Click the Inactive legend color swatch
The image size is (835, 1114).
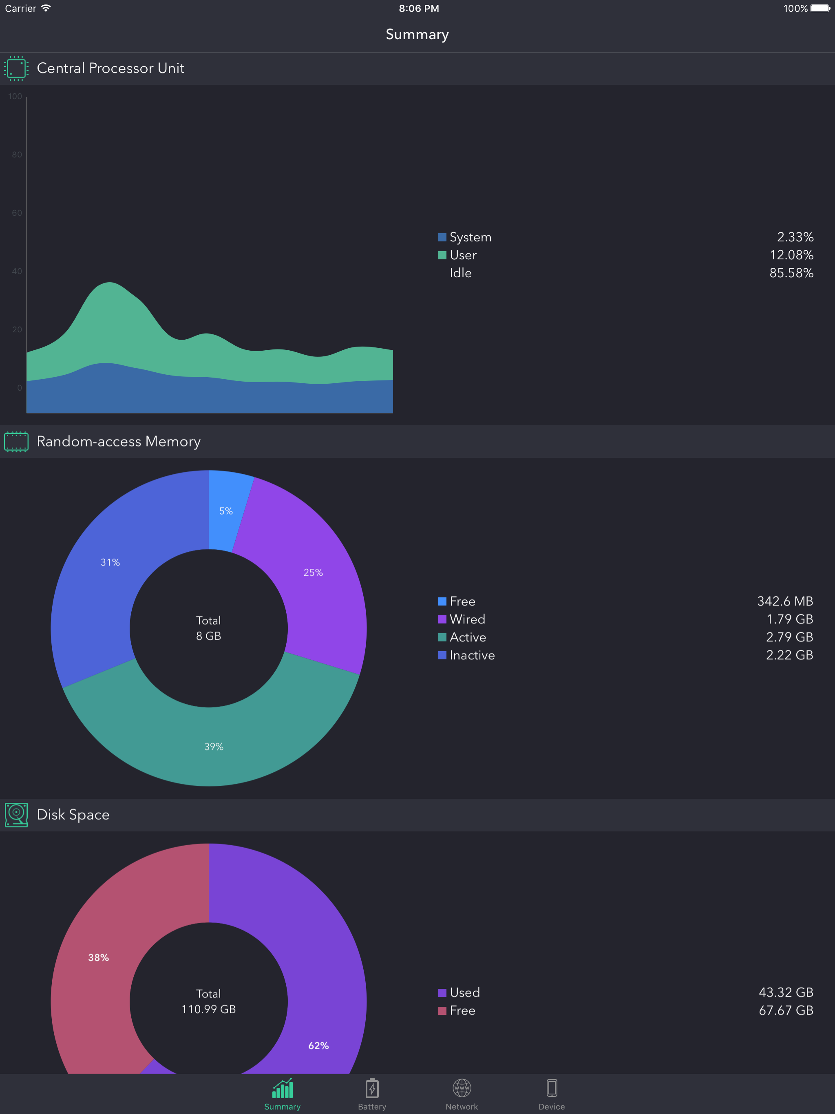[442, 655]
